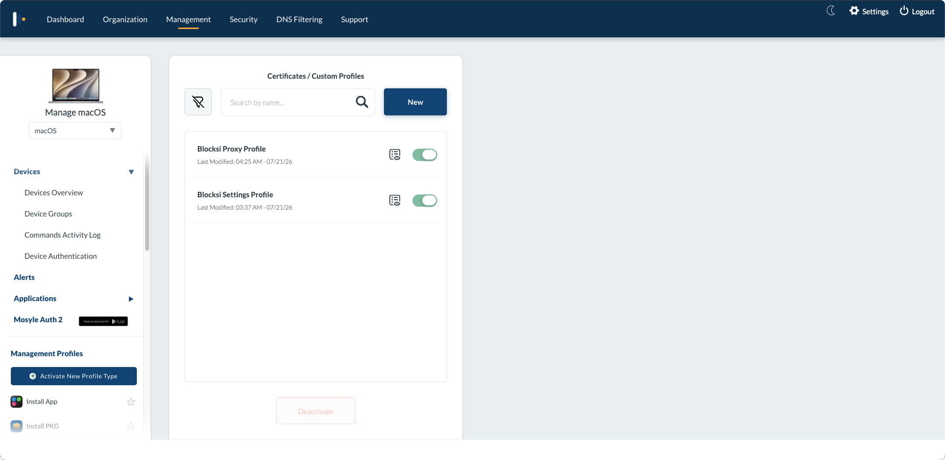Click the Deactivate button

[315, 411]
